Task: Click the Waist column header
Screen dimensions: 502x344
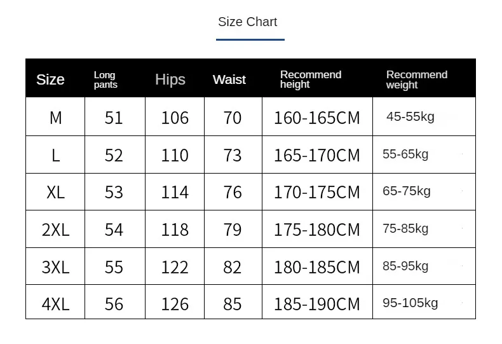Action: [229, 79]
